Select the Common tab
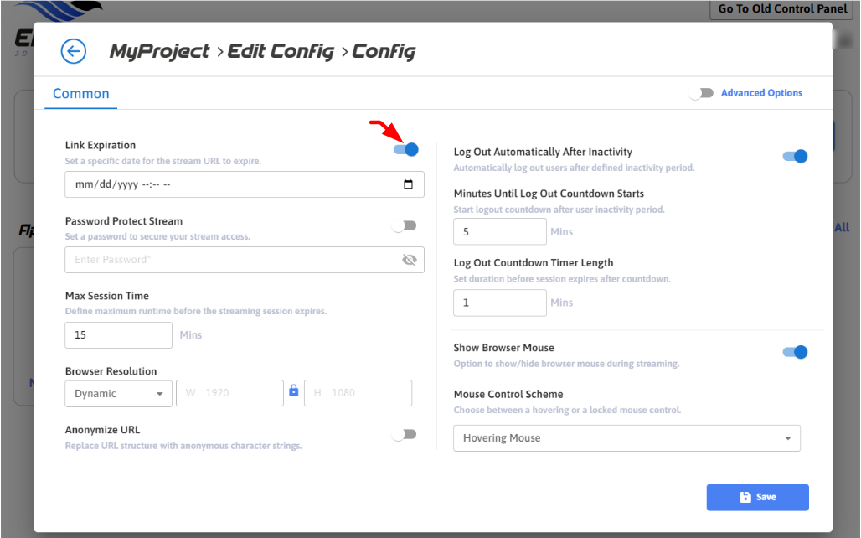The image size is (861, 538). coord(81,94)
